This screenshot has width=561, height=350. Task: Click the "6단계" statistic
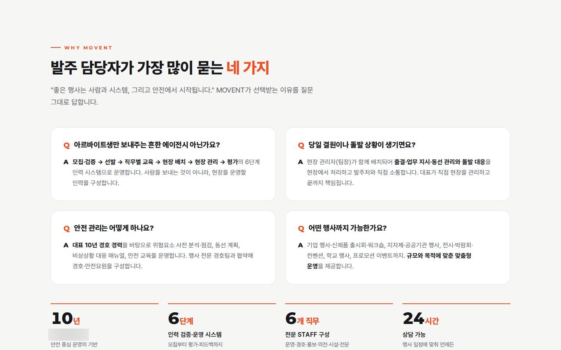coord(181,319)
